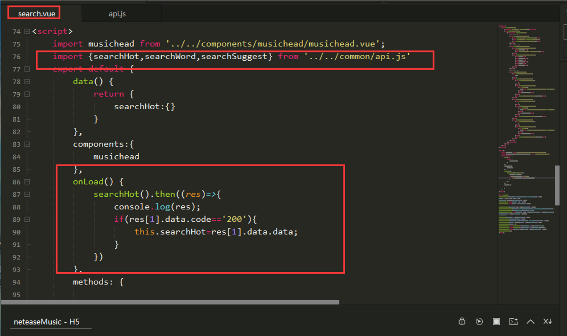Click 'this' keyword on line 90

144,232
